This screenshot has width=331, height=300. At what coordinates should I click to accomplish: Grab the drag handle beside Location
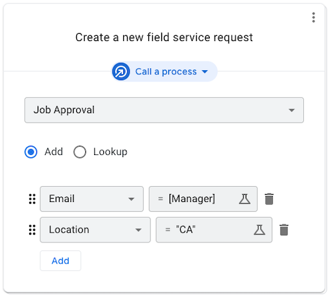click(x=32, y=230)
